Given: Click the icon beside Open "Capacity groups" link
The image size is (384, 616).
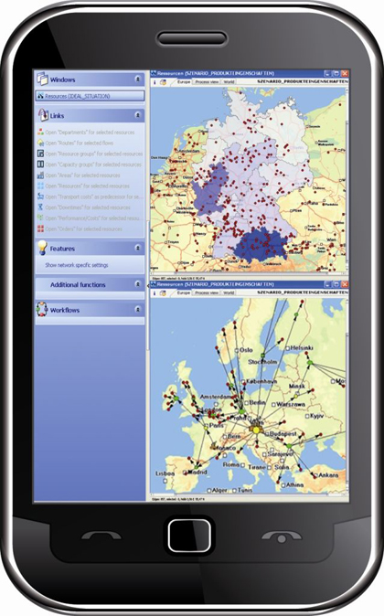Looking at the screenshot, I should tap(40, 165).
